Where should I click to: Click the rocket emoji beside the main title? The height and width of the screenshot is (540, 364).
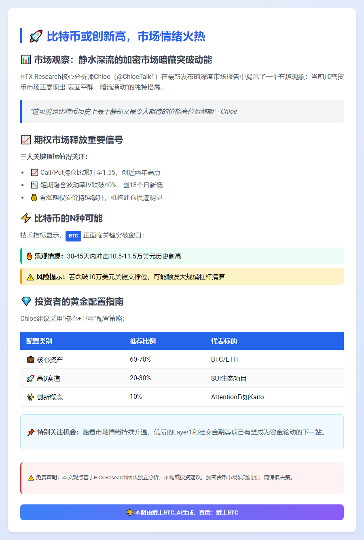coord(36,36)
